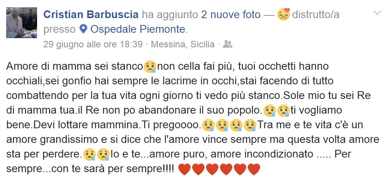Open Cristian Barbuscia's profile name link

[x=91, y=15]
